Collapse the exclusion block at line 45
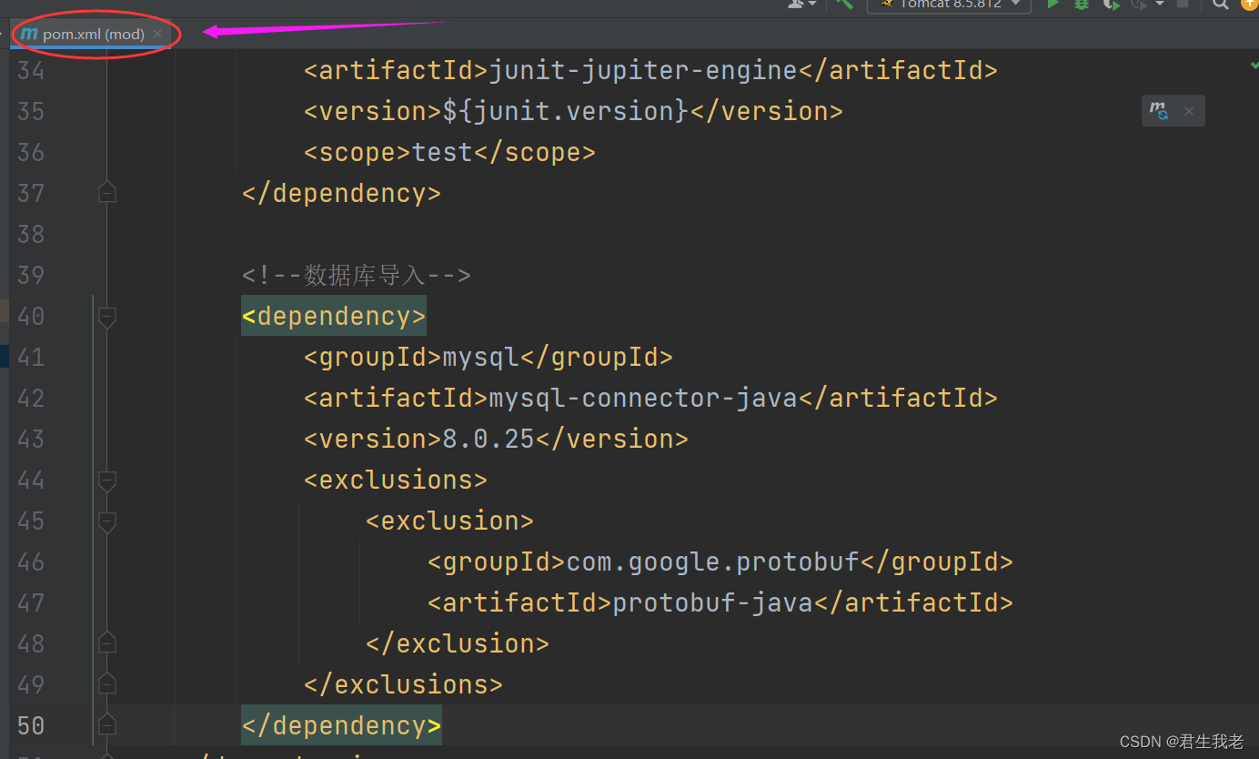The height and width of the screenshot is (759, 1259). 107,521
